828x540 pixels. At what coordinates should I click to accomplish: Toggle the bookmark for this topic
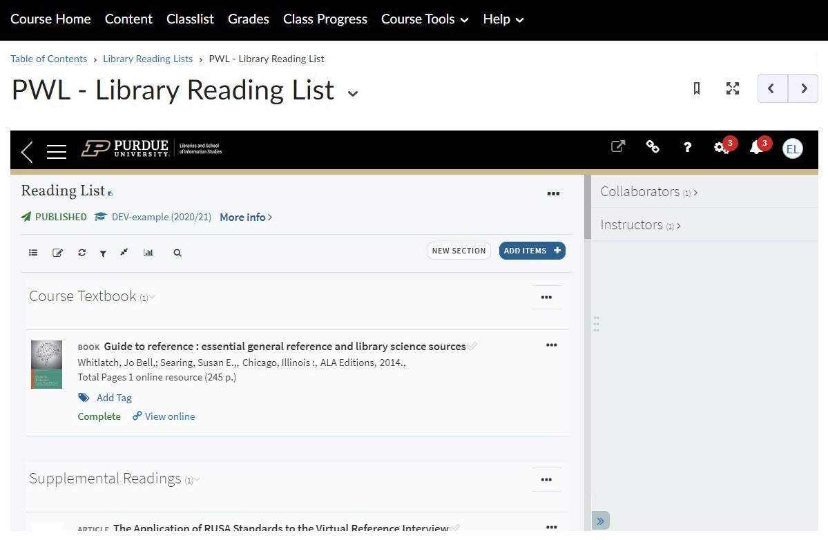696,88
